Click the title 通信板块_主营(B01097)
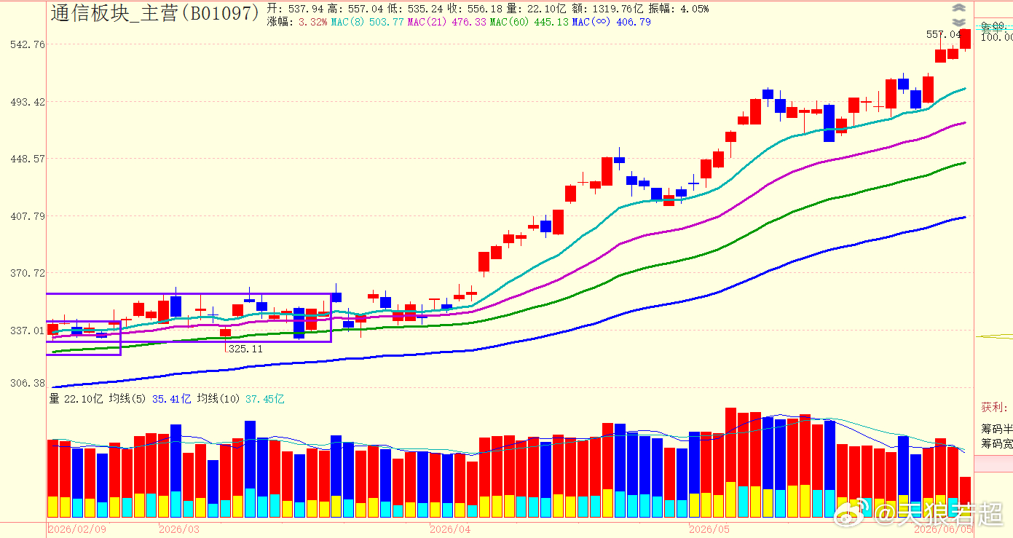Viewport: 1013px width, 538px height. point(154,12)
